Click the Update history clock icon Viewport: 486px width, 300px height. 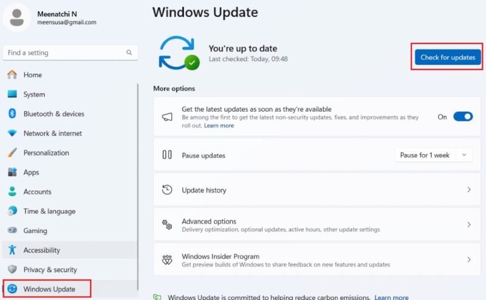tap(167, 189)
